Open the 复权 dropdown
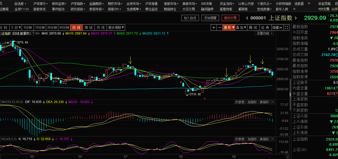 [229, 27]
